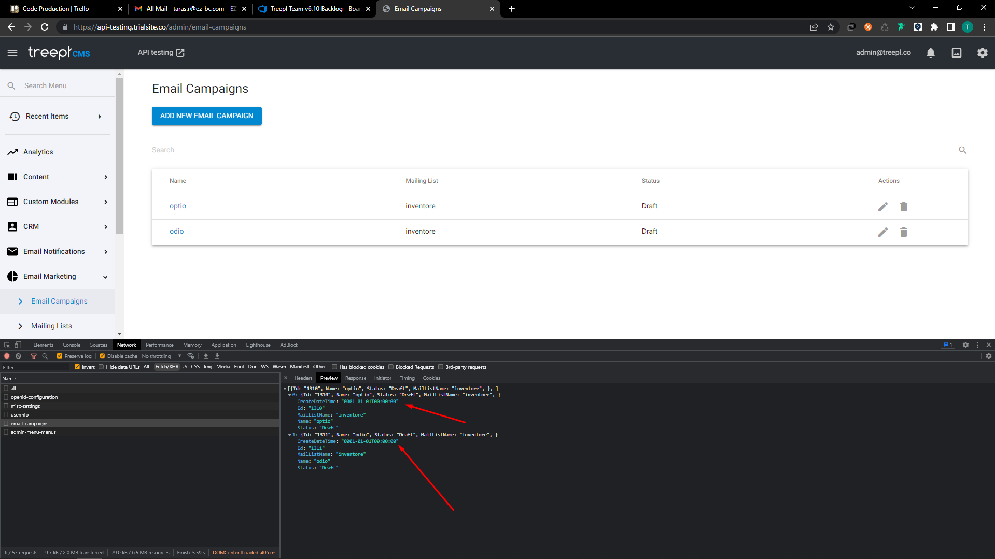Open the media manager image icon
The width and height of the screenshot is (995, 559).
(x=957, y=53)
